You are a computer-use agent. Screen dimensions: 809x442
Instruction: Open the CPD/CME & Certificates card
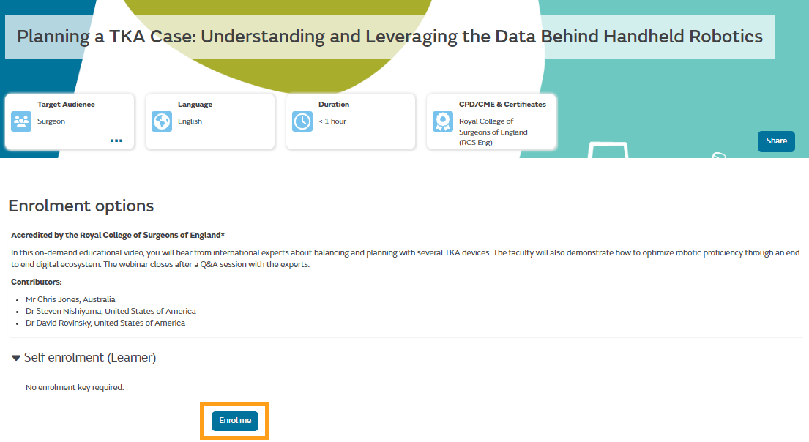(x=491, y=121)
